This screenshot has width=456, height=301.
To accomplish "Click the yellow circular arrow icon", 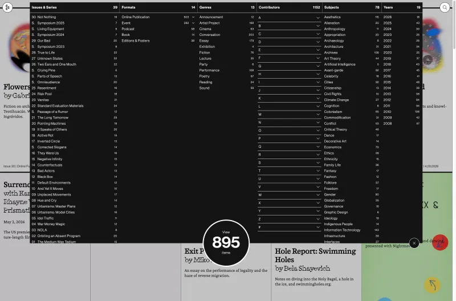I will pos(433,284).
